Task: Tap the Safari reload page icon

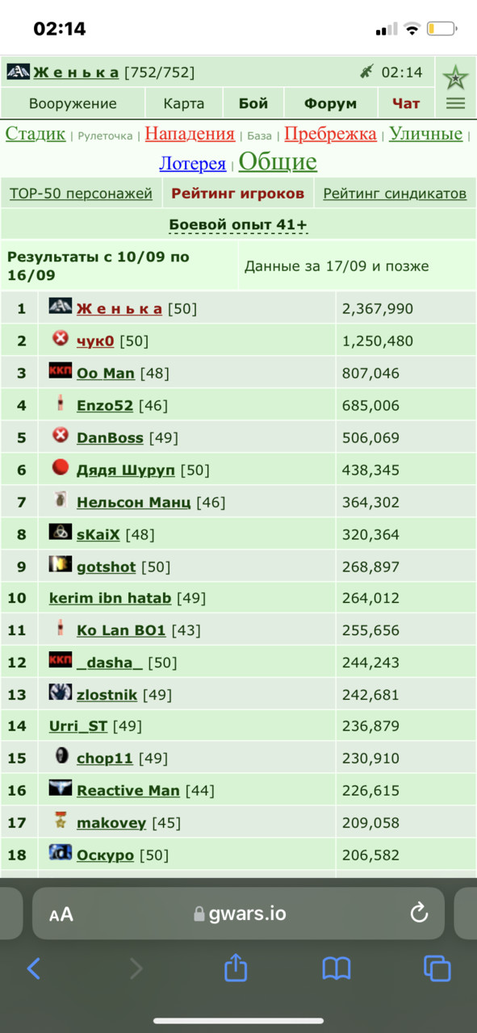Action: pos(419,913)
